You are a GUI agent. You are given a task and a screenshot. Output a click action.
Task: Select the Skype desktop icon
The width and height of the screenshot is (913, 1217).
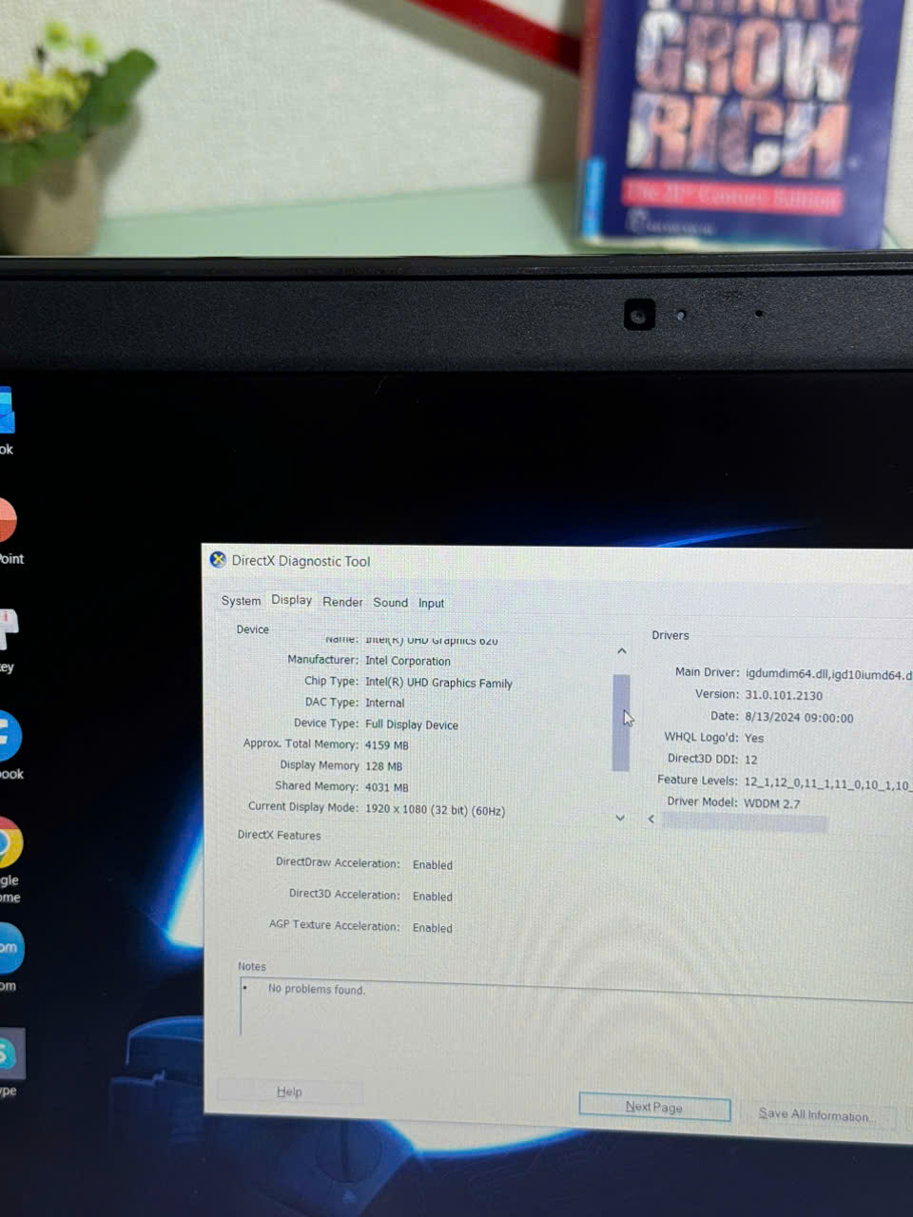[x=9, y=1054]
